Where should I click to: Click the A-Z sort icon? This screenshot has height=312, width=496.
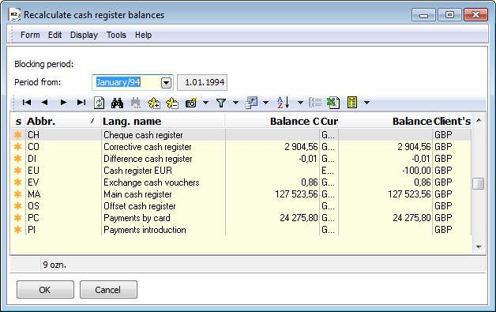click(x=283, y=103)
